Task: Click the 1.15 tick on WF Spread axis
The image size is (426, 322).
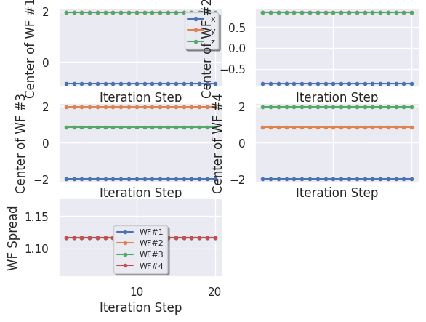Action: click(x=36, y=217)
